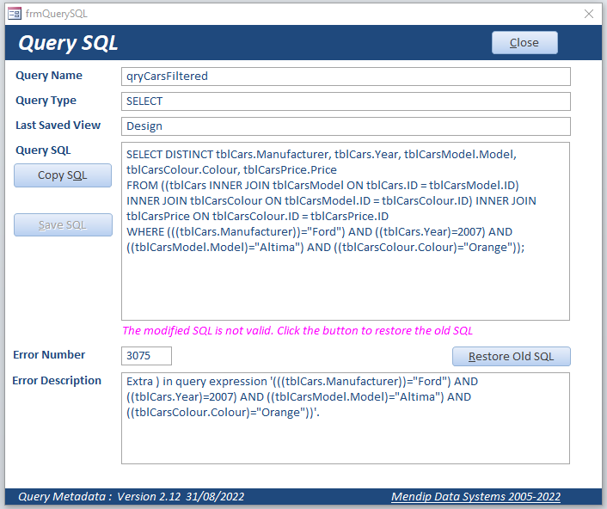Restore the old SQL statement
This screenshot has height=509, width=607.
tap(511, 356)
